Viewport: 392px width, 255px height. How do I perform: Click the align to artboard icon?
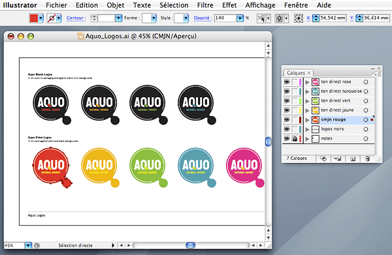pyautogui.click(x=279, y=18)
